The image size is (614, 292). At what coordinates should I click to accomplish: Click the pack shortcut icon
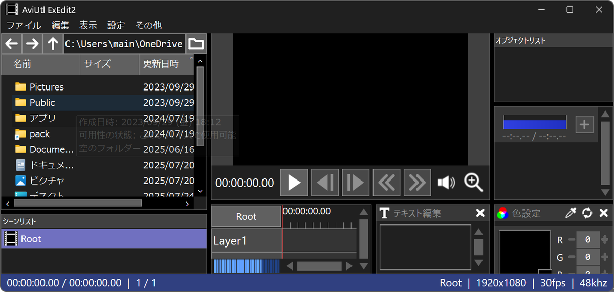click(20, 134)
